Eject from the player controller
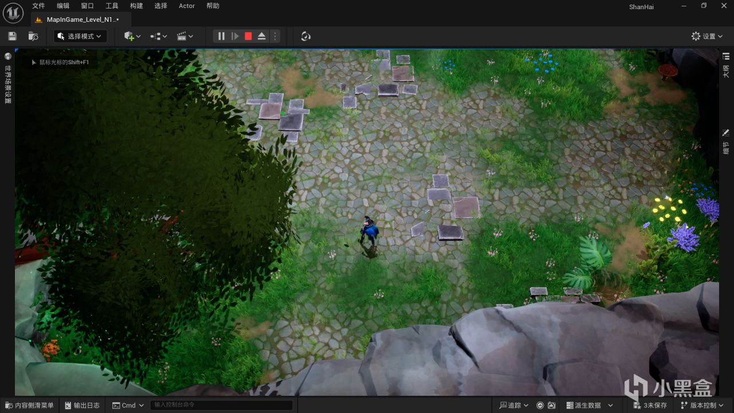734x413 pixels. click(x=261, y=36)
